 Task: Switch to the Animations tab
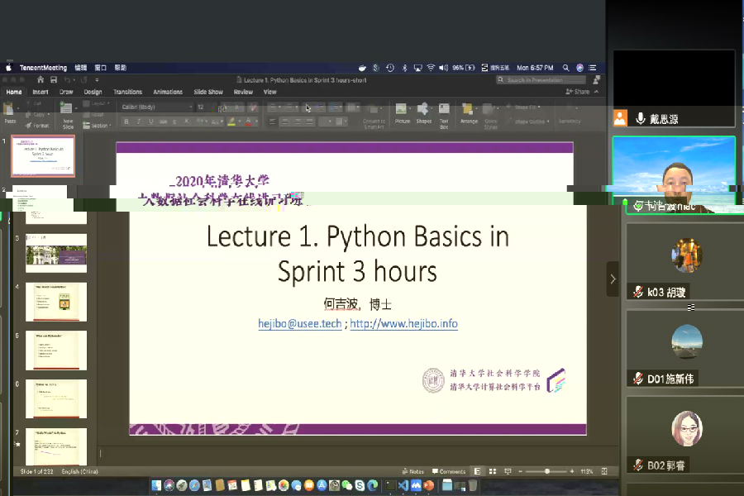click(x=168, y=92)
